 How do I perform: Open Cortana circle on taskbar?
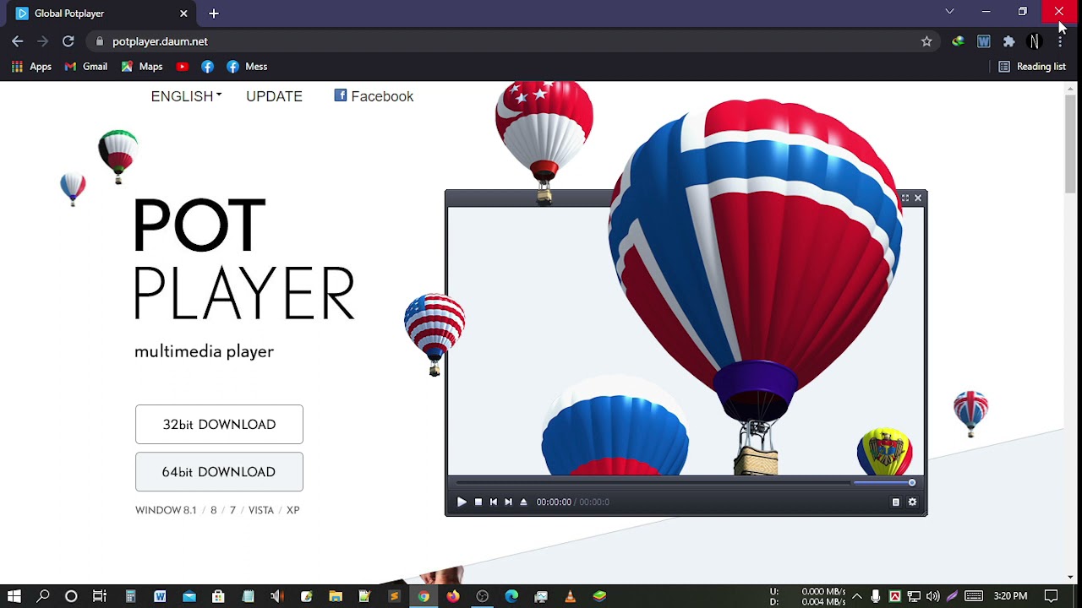[71, 596]
